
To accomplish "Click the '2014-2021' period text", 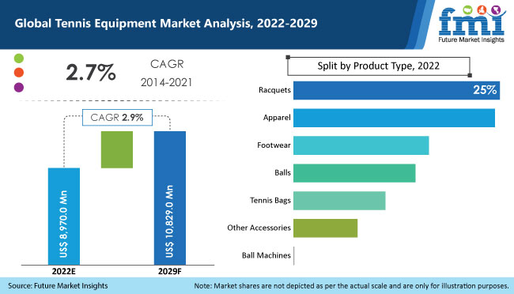I will tap(167, 82).
